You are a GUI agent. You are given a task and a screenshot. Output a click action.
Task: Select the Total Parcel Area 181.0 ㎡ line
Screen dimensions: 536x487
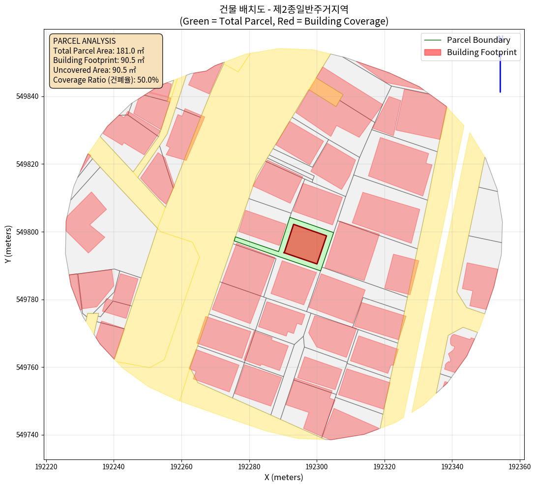98,51
